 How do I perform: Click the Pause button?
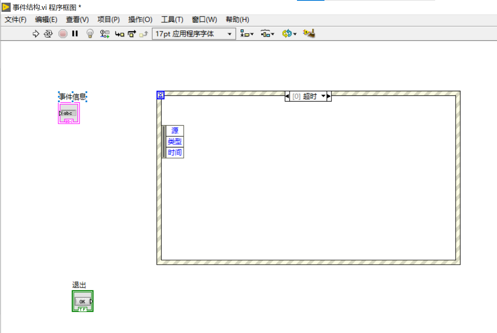pyautogui.click(x=75, y=34)
